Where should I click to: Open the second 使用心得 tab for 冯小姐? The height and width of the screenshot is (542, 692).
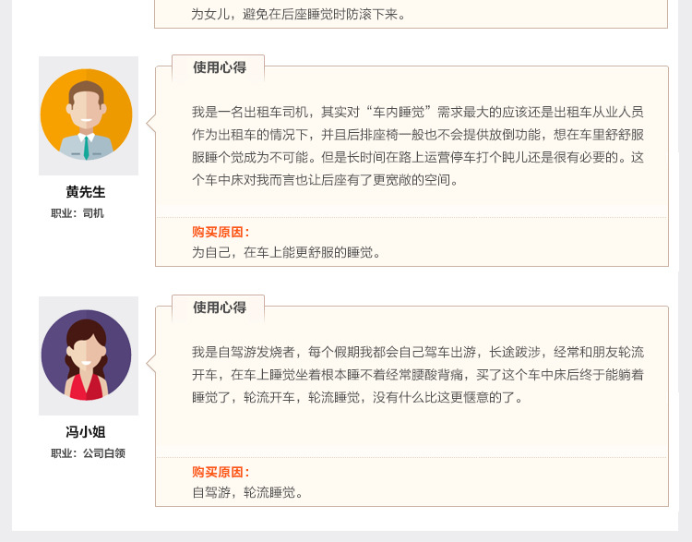(x=219, y=307)
